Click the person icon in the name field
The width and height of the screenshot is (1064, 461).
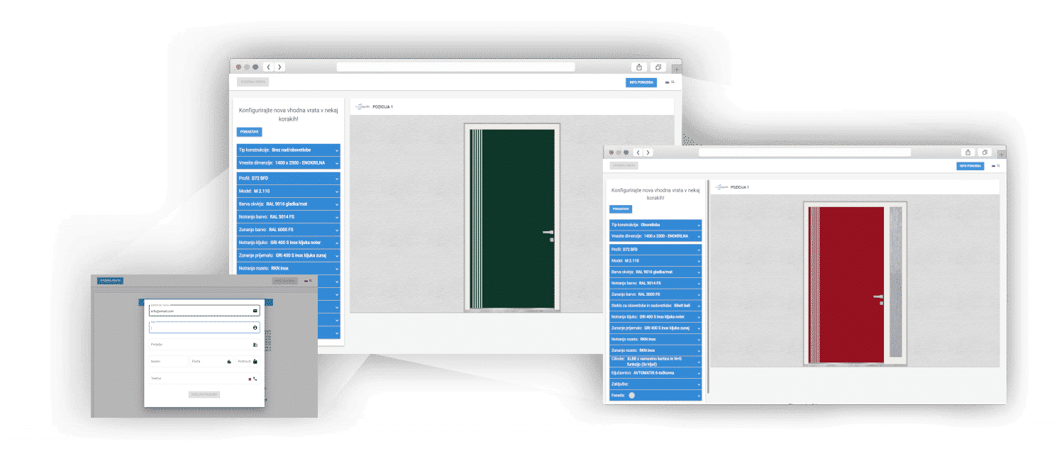[255, 328]
